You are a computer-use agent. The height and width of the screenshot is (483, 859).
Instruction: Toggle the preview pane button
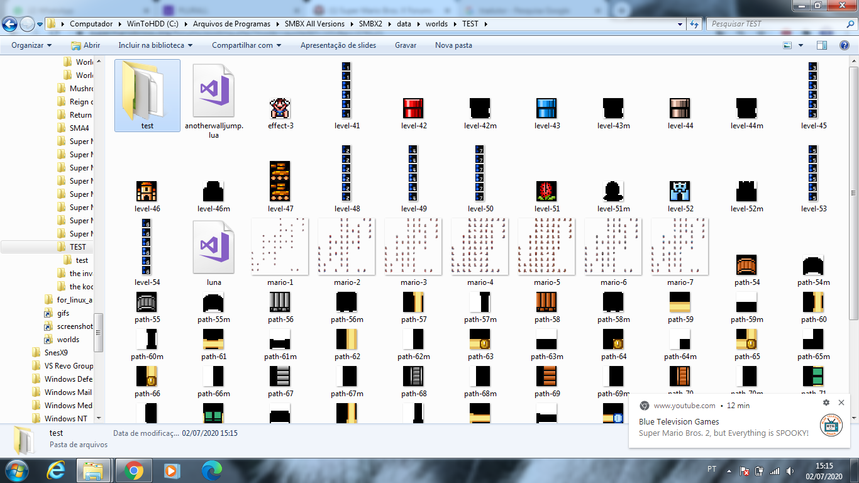point(822,45)
